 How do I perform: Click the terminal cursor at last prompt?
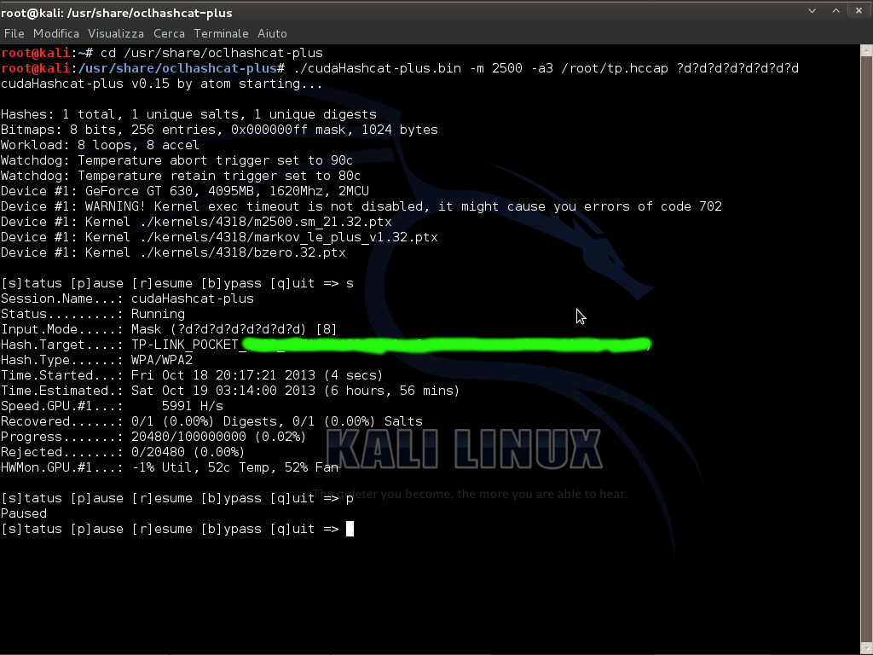pyautogui.click(x=350, y=529)
